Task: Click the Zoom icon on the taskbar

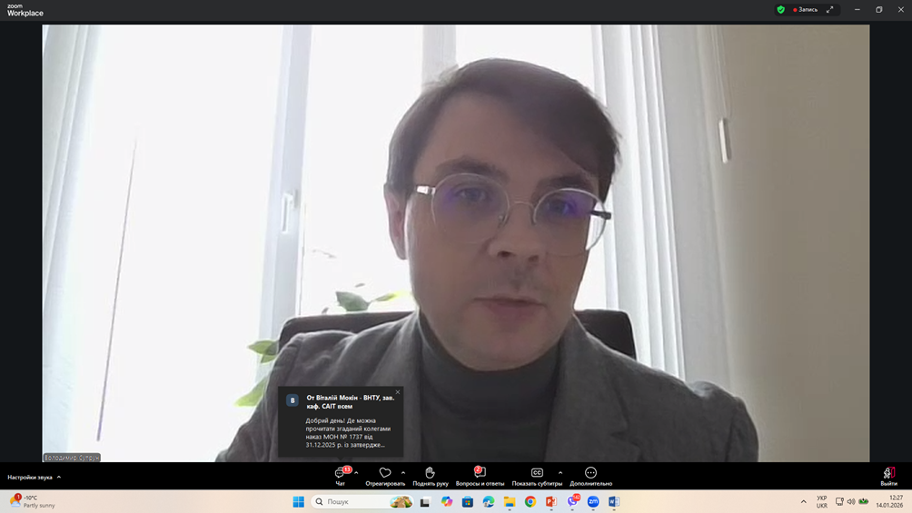Action: click(x=593, y=501)
